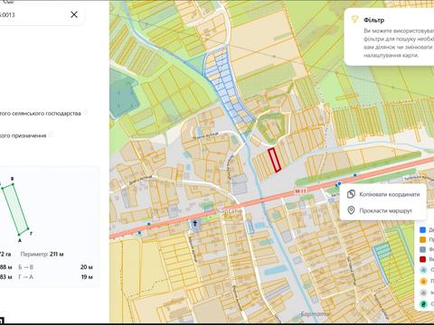Click the light-blue circular legend icon
The width and height of the screenshot is (434, 325).
424,270
